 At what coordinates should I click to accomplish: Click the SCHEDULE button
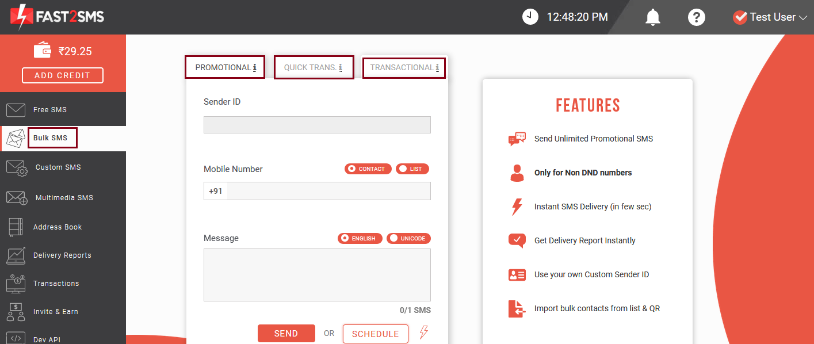376,334
